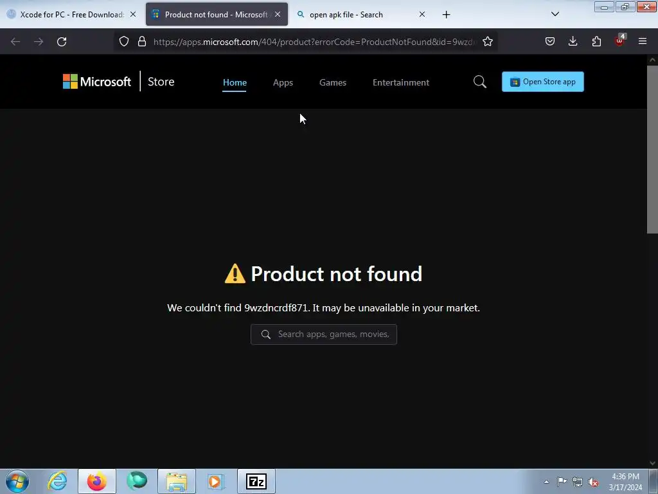Open the Store home link

(x=161, y=82)
